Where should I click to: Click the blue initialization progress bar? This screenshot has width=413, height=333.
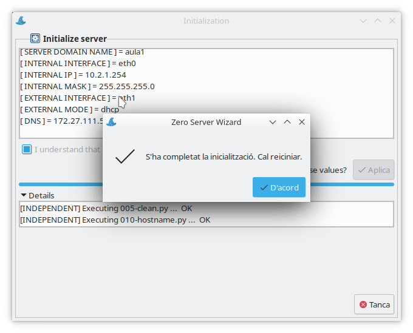(61, 184)
